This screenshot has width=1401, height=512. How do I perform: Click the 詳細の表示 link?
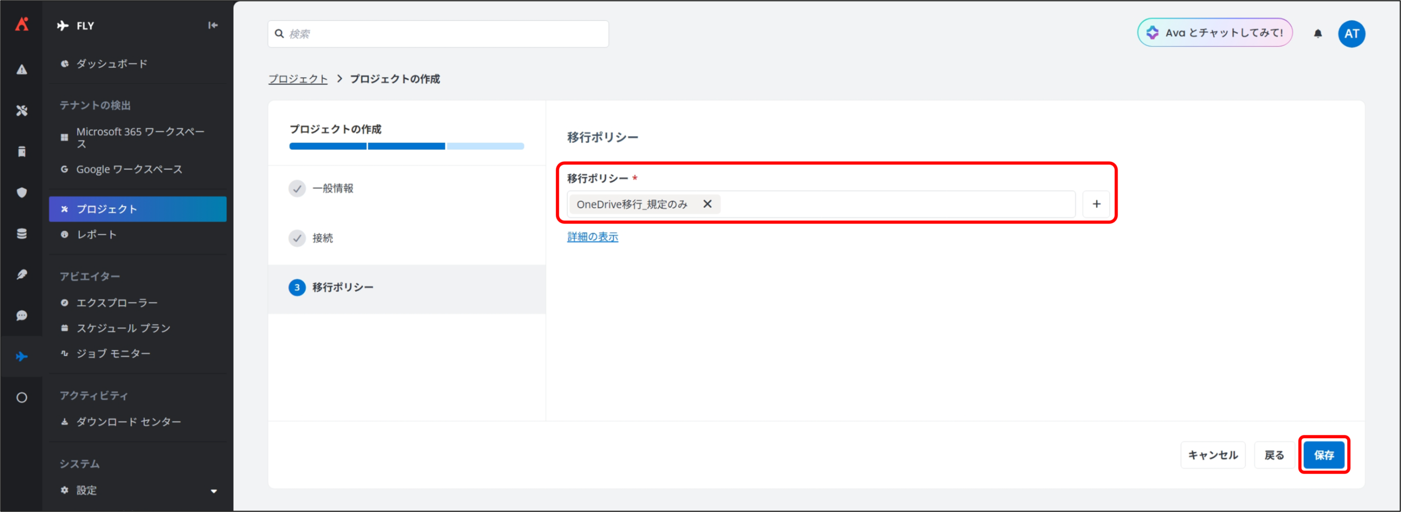pyautogui.click(x=592, y=237)
